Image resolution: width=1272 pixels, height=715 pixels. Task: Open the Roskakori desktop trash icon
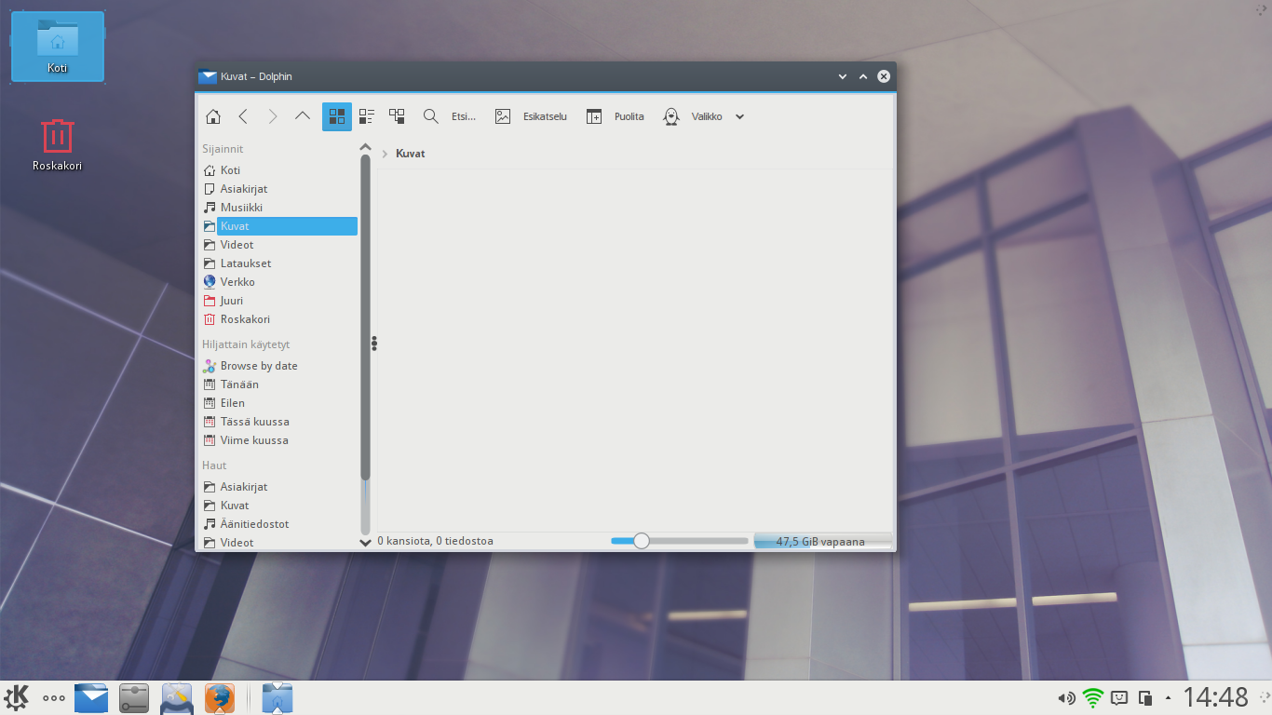tap(58, 146)
